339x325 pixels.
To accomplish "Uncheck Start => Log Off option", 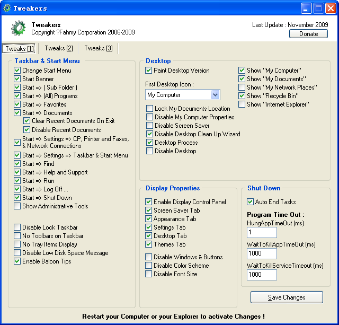I will pyautogui.click(x=17, y=189).
